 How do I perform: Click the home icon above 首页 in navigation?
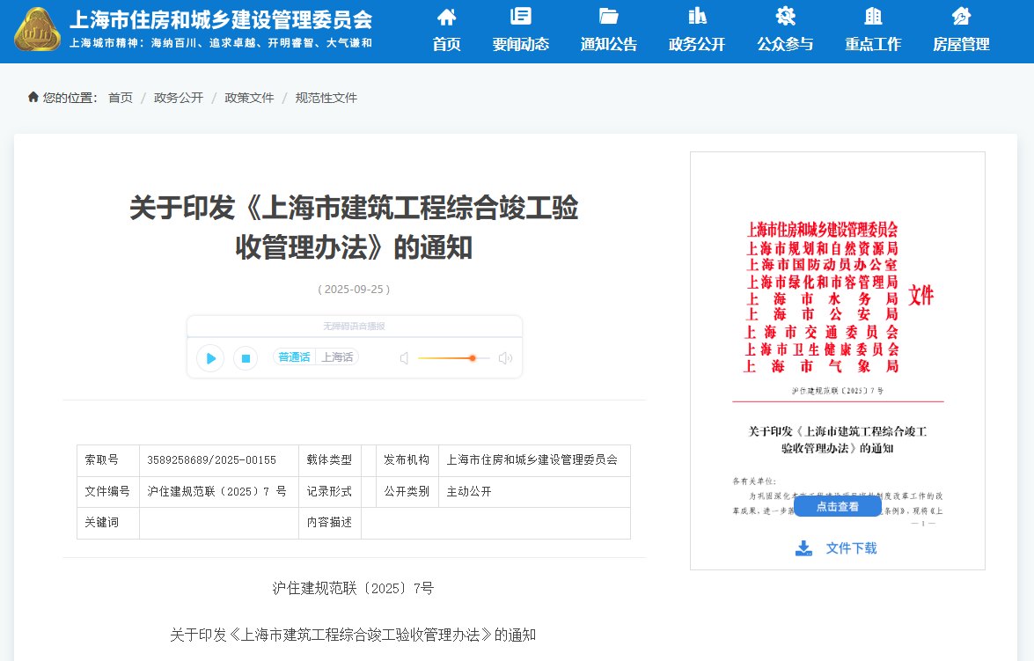pos(446,16)
